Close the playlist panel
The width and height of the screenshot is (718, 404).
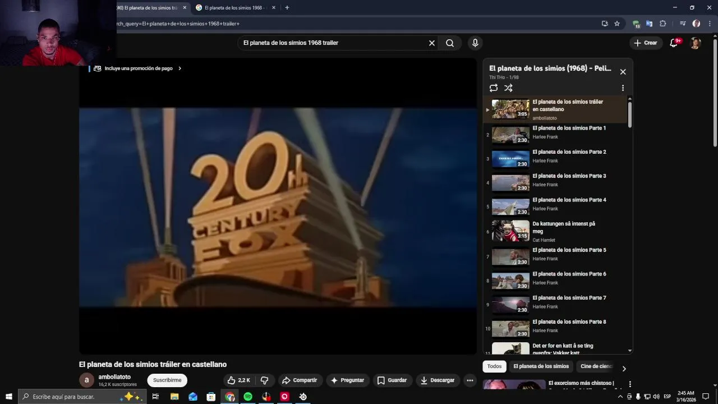point(623,72)
